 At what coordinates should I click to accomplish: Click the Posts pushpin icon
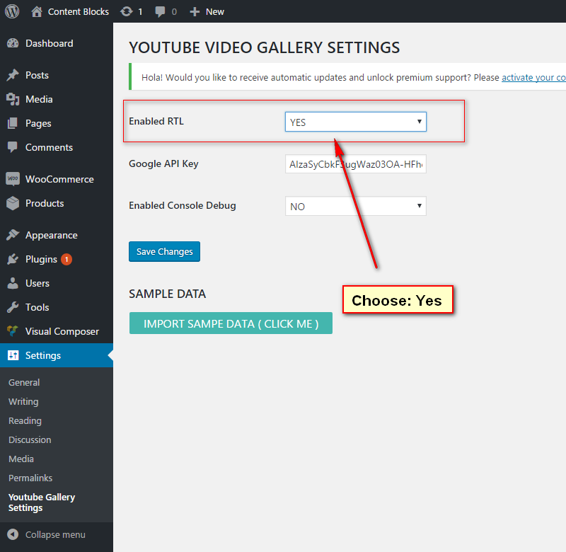tap(13, 75)
